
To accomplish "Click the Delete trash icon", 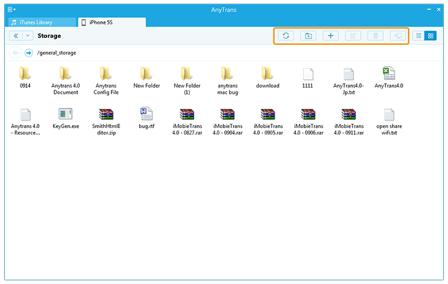I will (x=375, y=35).
